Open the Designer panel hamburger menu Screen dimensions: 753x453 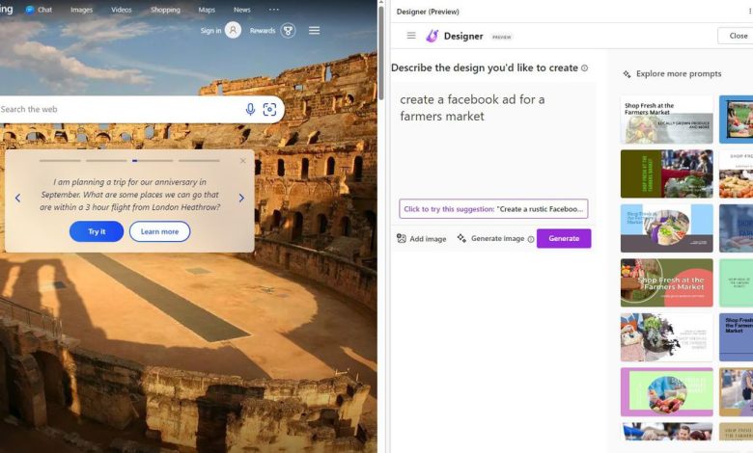click(x=411, y=36)
